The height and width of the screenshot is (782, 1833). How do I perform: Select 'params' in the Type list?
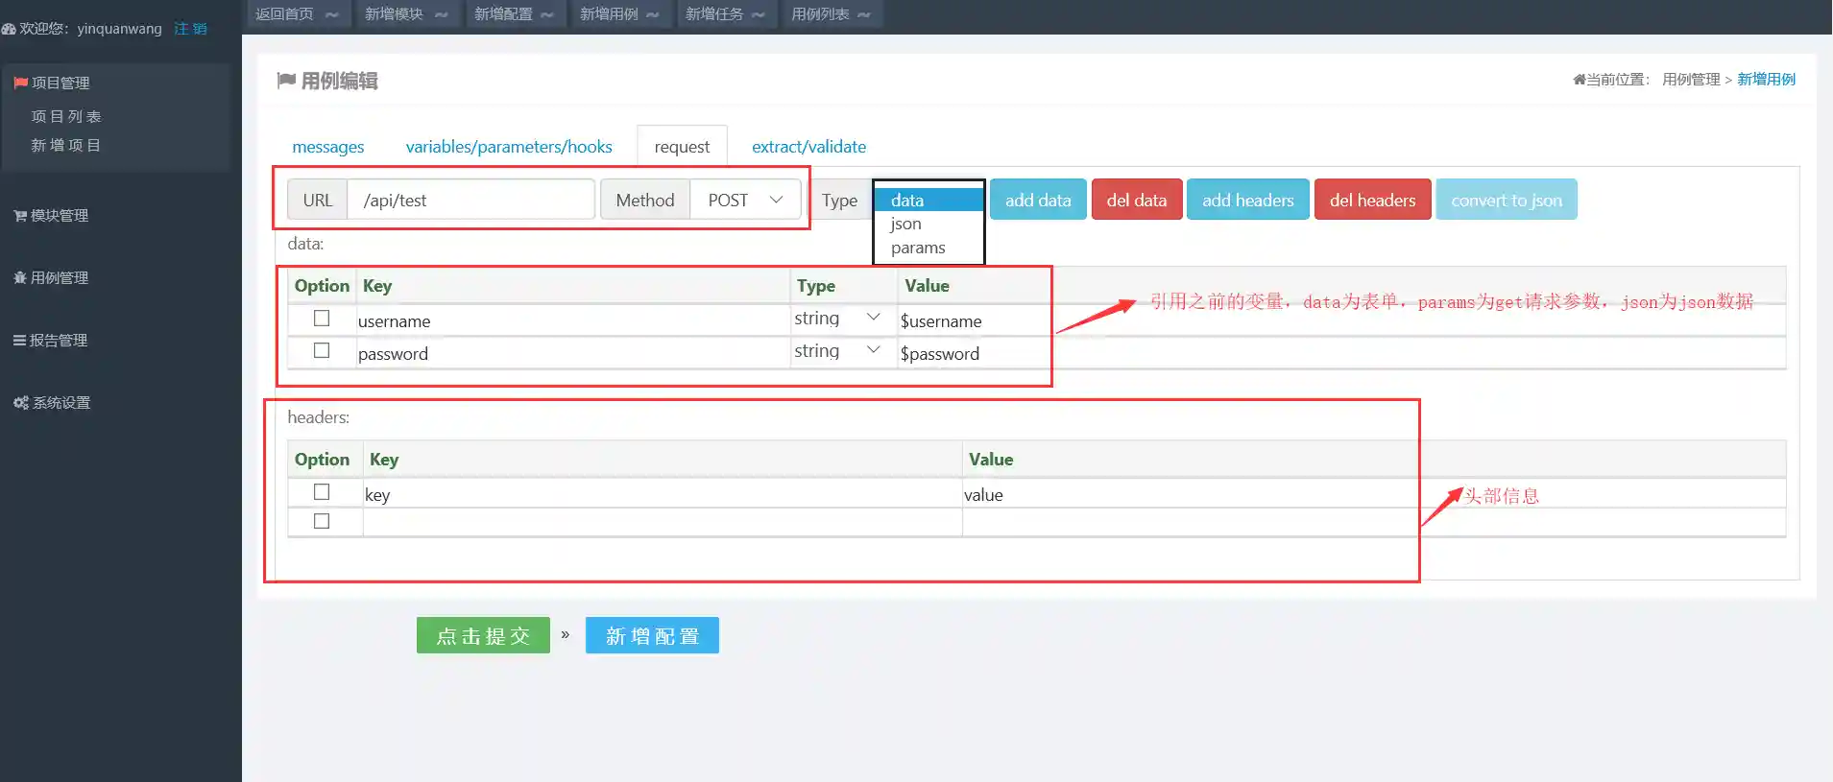pyautogui.click(x=929, y=248)
